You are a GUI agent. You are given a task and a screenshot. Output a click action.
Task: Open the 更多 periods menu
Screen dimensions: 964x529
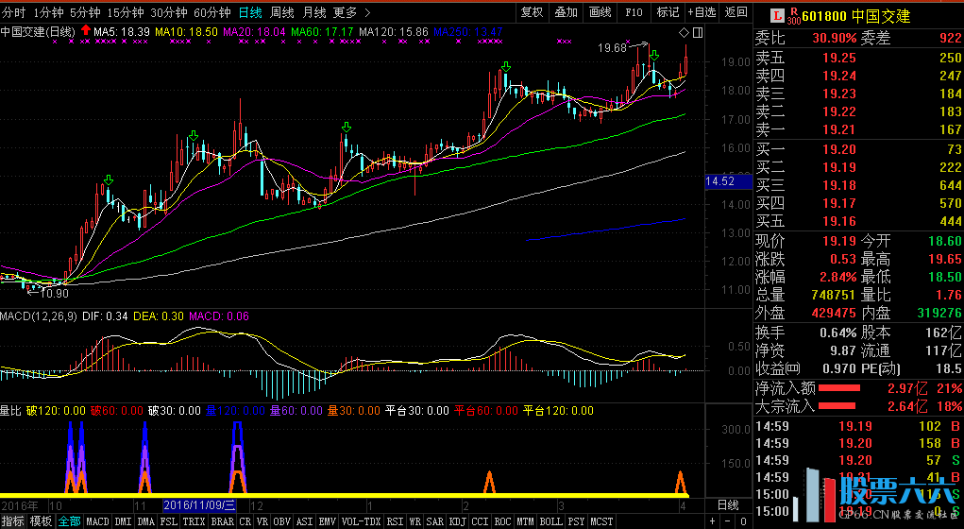click(x=345, y=12)
